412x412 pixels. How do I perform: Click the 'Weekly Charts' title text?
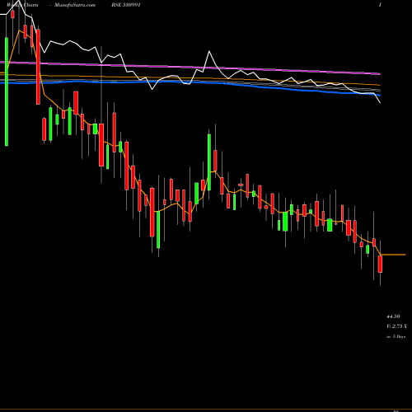point(22,5)
